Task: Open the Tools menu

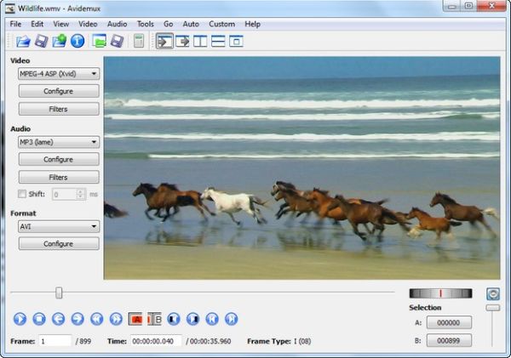Action: [145, 24]
